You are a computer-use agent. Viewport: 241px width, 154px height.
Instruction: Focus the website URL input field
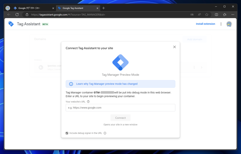120,107
